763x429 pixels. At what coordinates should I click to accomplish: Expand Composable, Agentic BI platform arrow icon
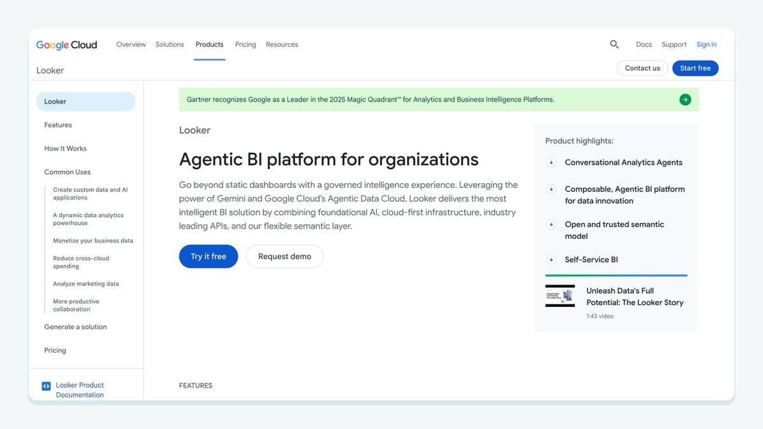551,189
